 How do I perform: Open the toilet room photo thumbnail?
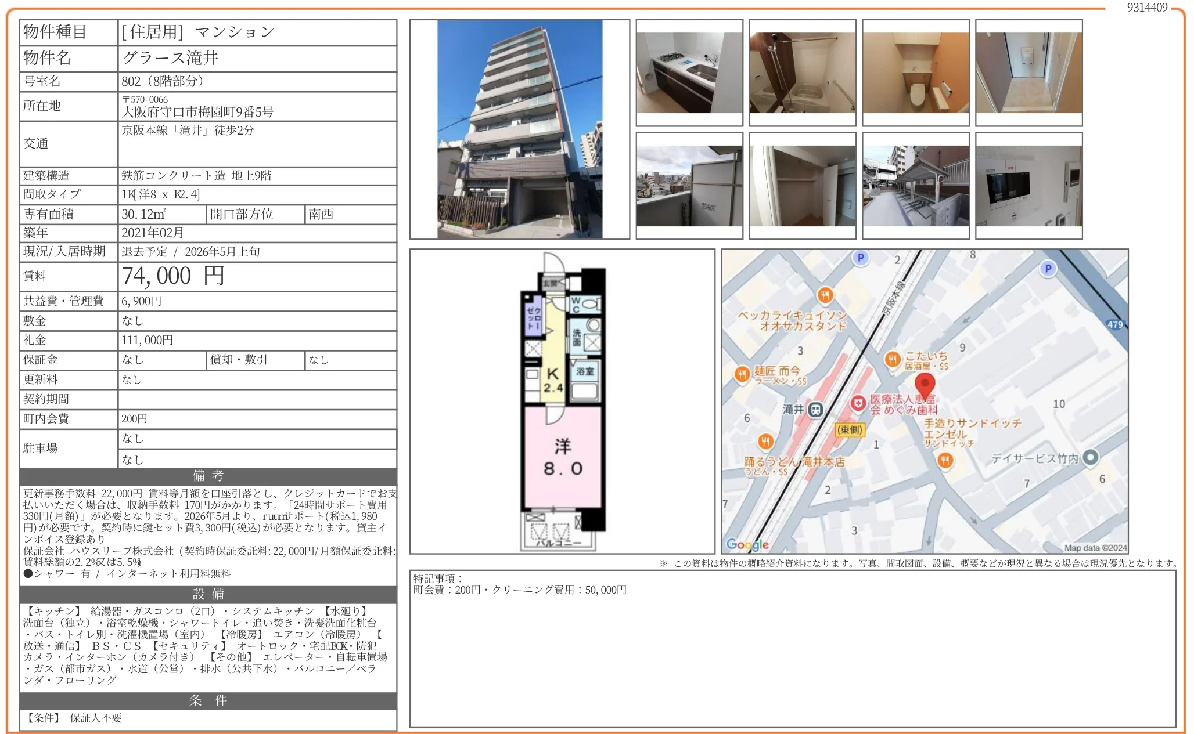(915, 73)
